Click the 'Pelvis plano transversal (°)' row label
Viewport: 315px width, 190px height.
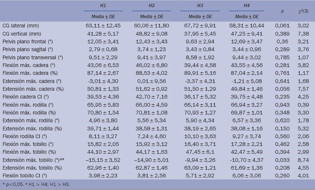pos(33,57)
